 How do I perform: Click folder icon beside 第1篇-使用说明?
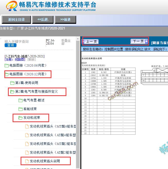click(12, 83)
